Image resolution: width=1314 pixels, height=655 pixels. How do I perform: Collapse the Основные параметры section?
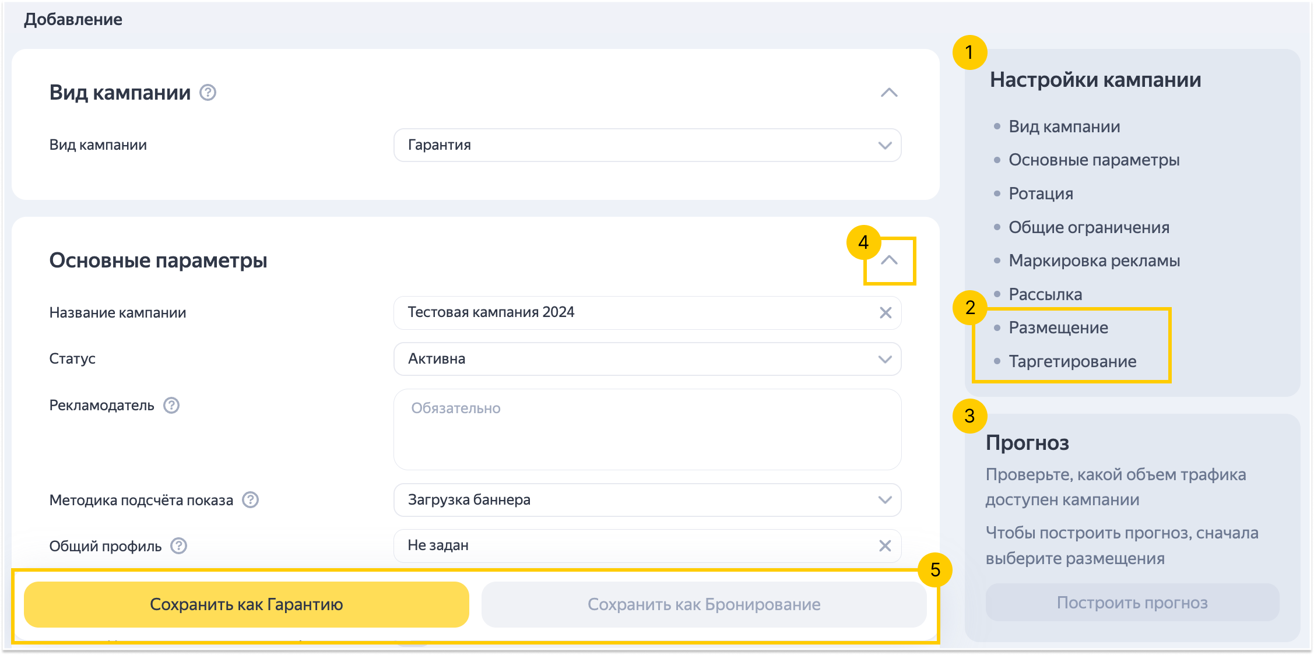pyautogui.click(x=889, y=260)
